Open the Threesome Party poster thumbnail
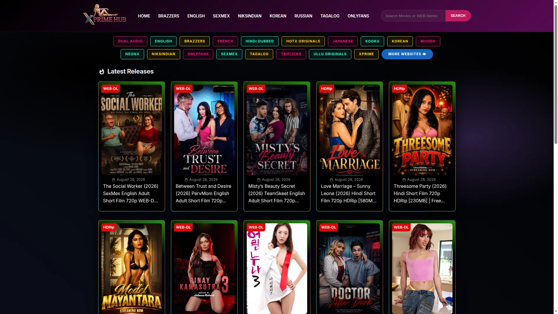Screen dimensions: 558x314 [422, 130]
